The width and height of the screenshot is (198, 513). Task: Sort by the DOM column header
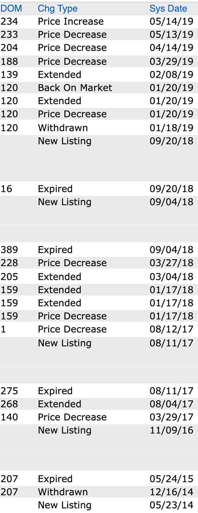coord(11,8)
